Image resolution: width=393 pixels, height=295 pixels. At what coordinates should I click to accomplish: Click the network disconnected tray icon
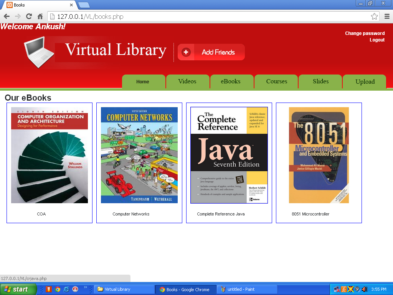coord(337,290)
